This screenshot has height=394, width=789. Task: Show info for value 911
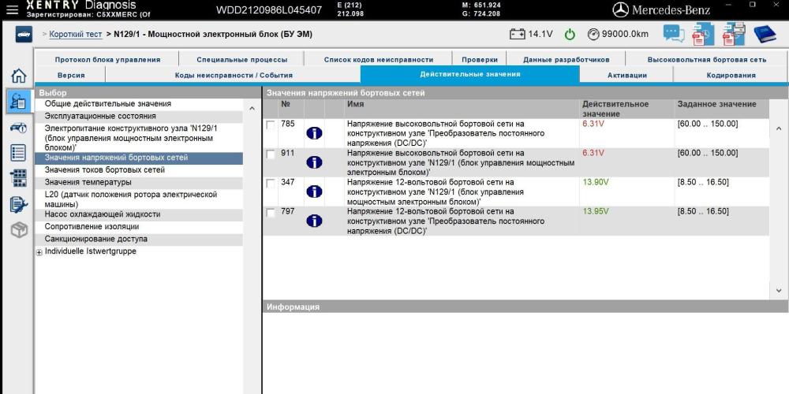[x=314, y=162]
